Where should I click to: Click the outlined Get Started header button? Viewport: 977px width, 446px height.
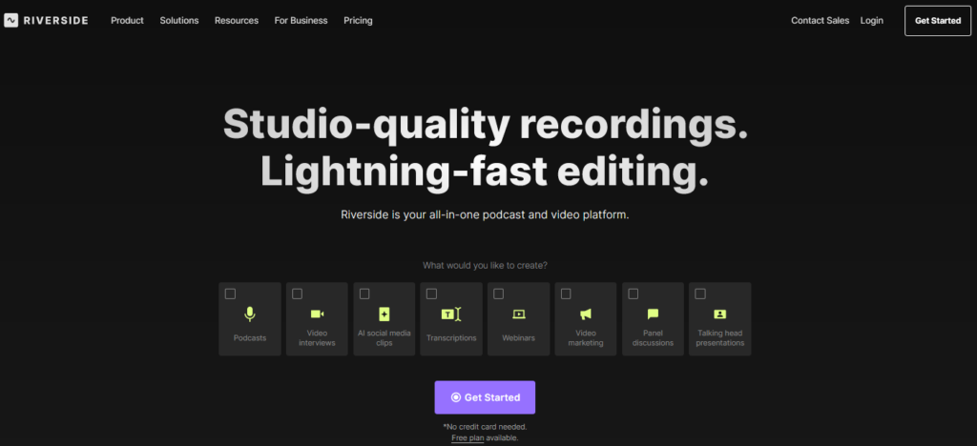tap(938, 21)
